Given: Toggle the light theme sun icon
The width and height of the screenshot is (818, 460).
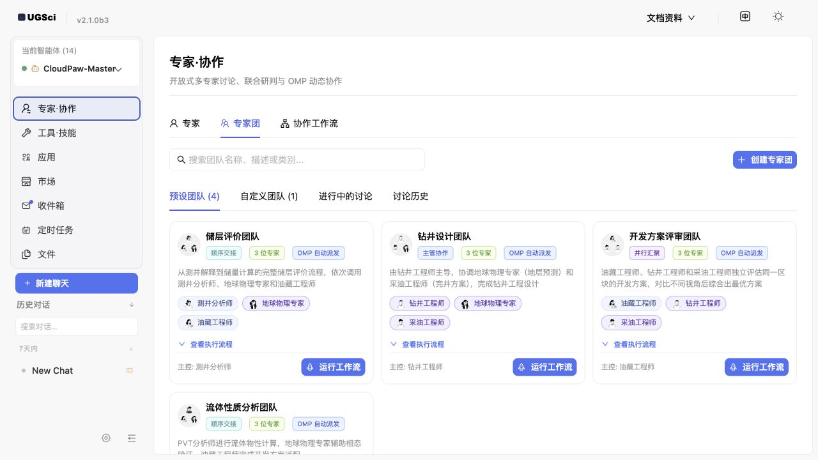Looking at the screenshot, I should (778, 17).
